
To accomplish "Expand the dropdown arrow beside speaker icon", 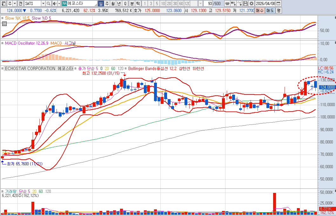I will pos(59,3).
